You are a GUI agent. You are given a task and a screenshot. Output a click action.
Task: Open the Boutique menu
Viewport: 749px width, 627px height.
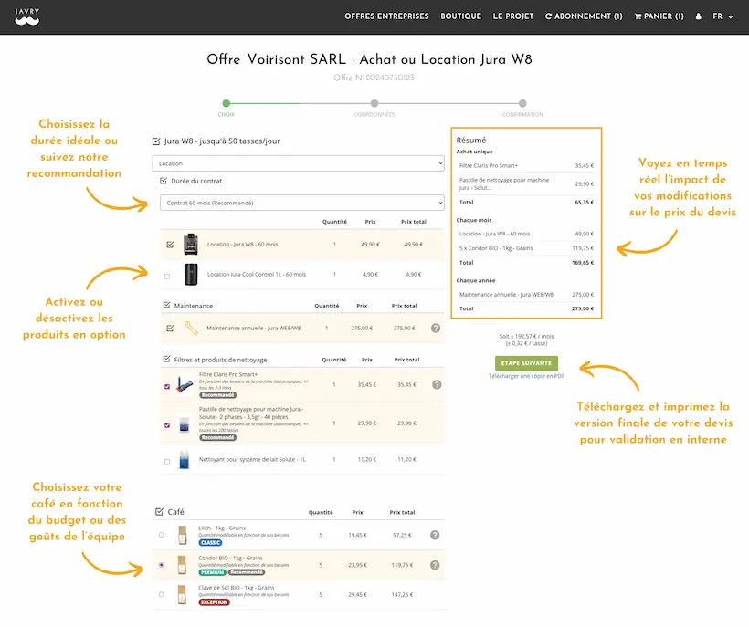[461, 16]
